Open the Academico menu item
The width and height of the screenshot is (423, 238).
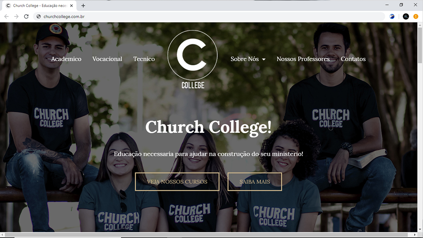[x=66, y=59]
